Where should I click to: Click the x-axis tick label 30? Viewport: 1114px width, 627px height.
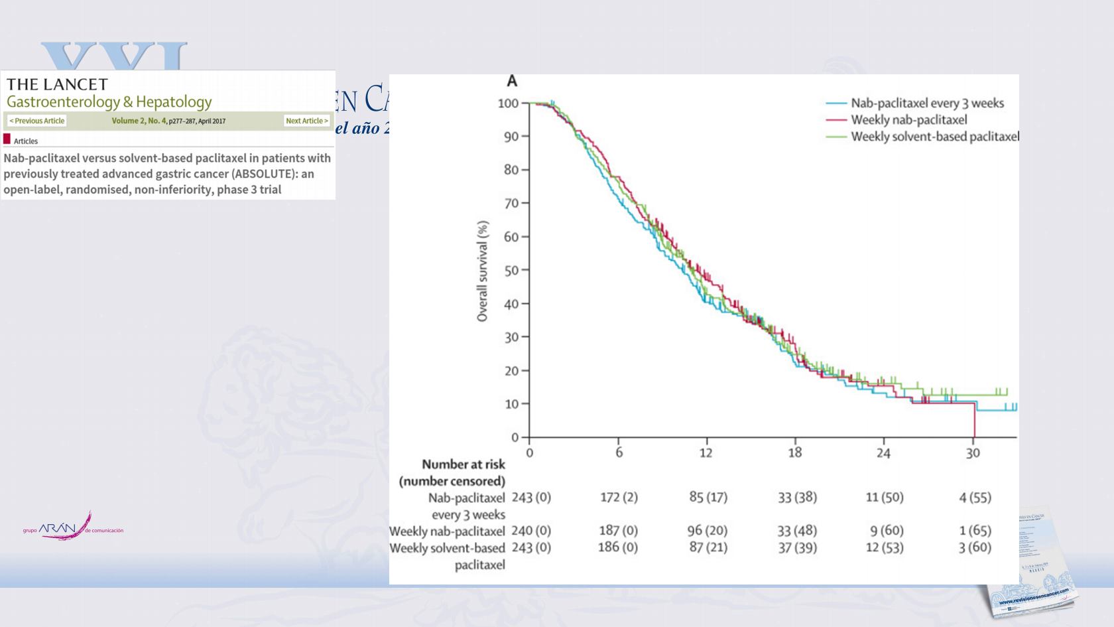coord(972,453)
